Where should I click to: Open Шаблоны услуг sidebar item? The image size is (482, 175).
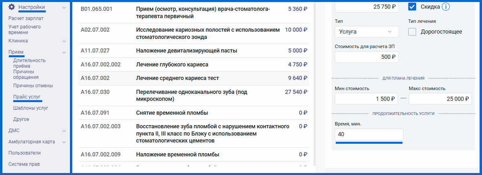pos(31,108)
